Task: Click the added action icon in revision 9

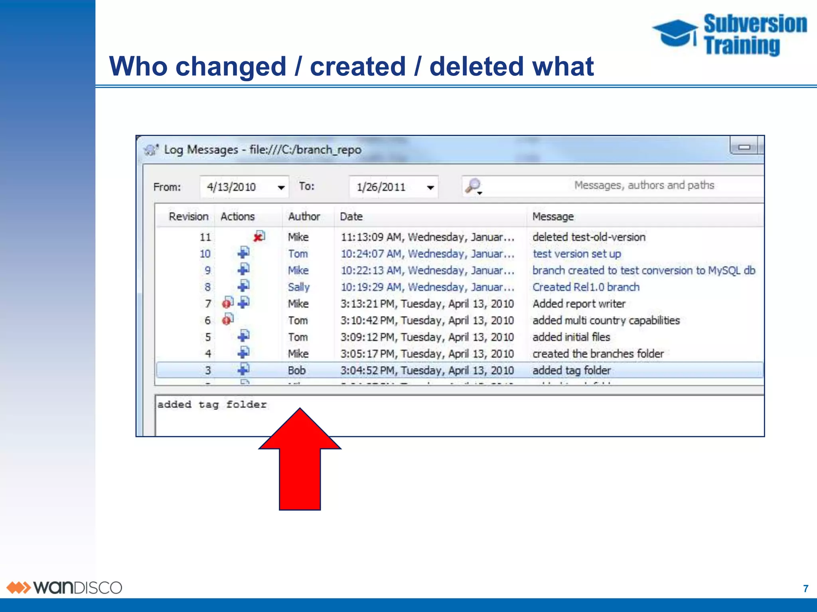Action: (243, 269)
